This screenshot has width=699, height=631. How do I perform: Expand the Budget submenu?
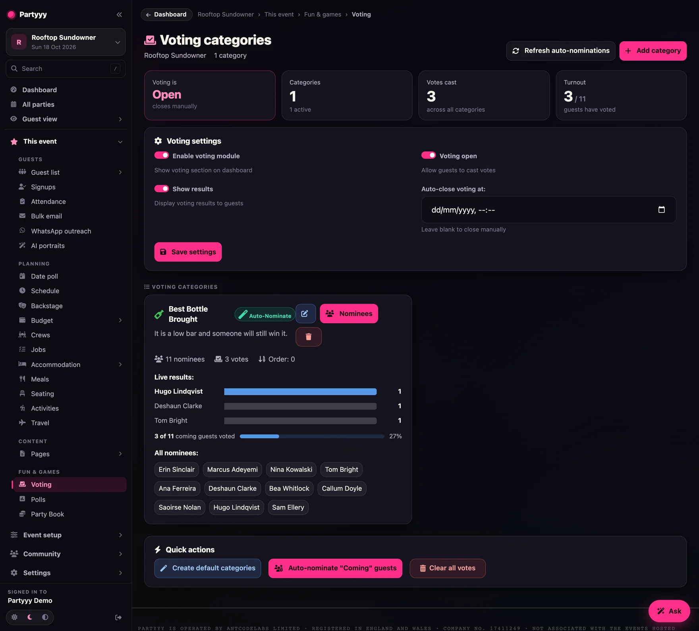coord(120,320)
